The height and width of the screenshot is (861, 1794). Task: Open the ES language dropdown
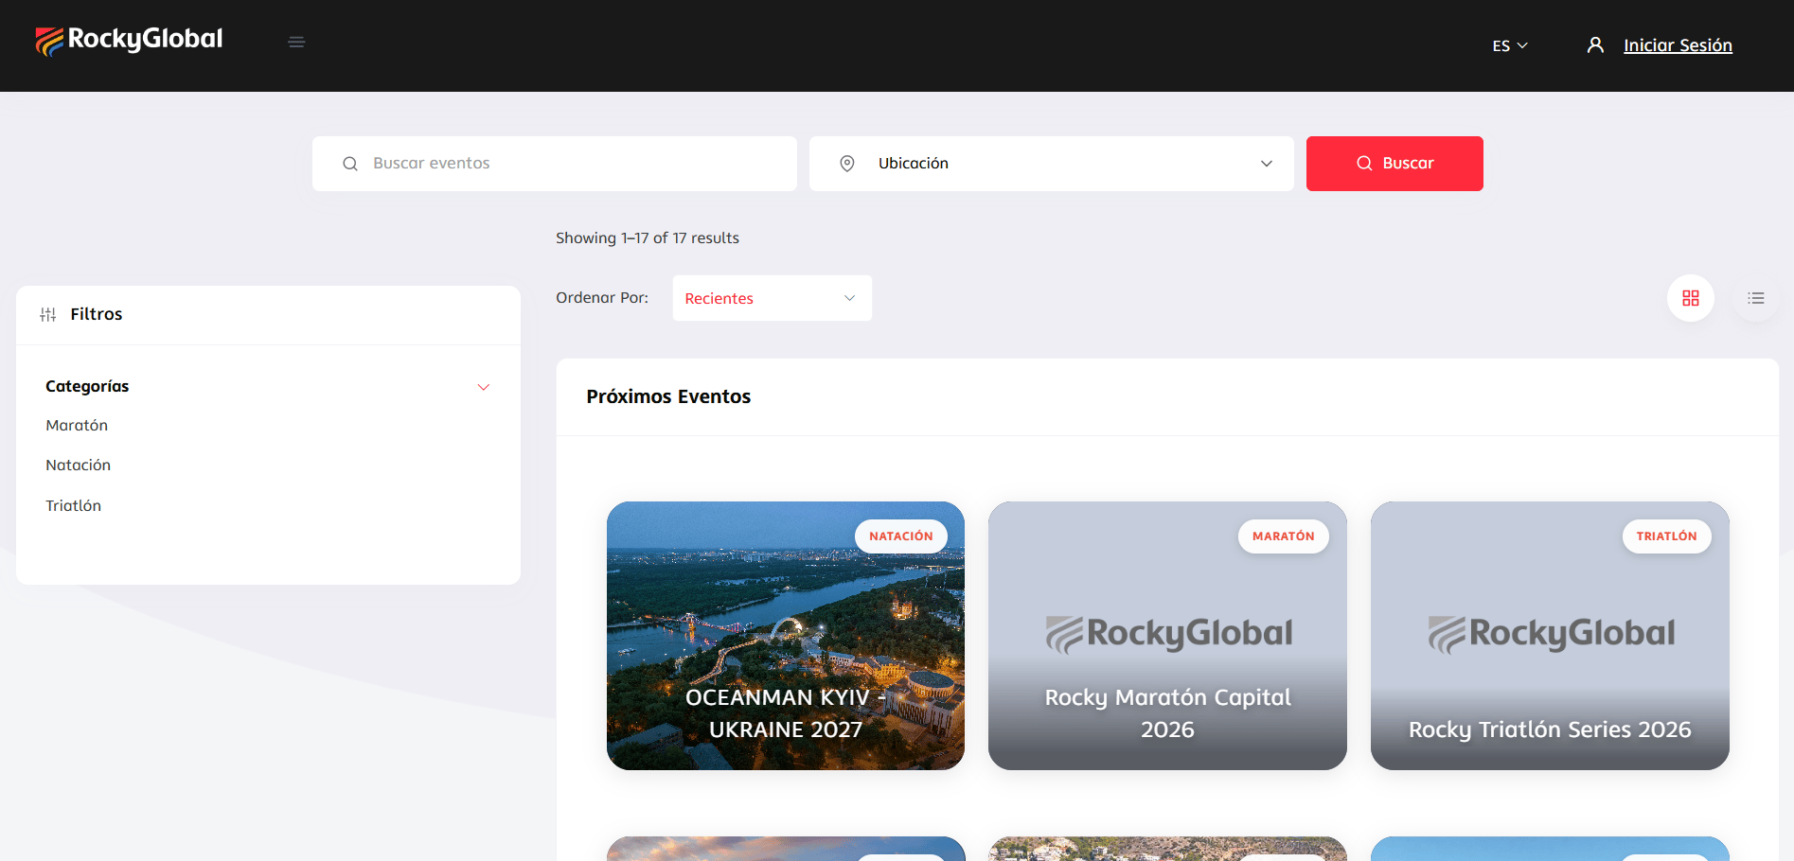tap(1510, 45)
